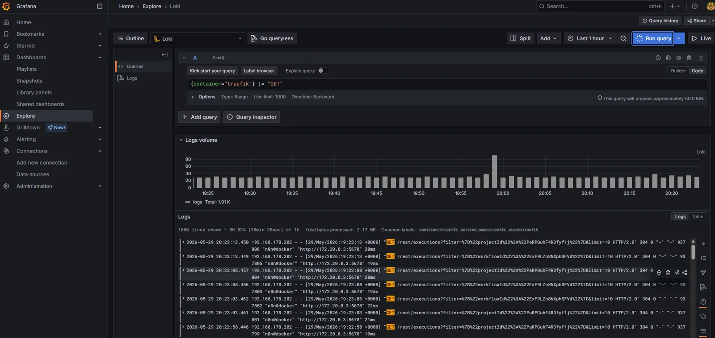Click drag handle dots of query A
Screen dimensions: 715x338
701,58
